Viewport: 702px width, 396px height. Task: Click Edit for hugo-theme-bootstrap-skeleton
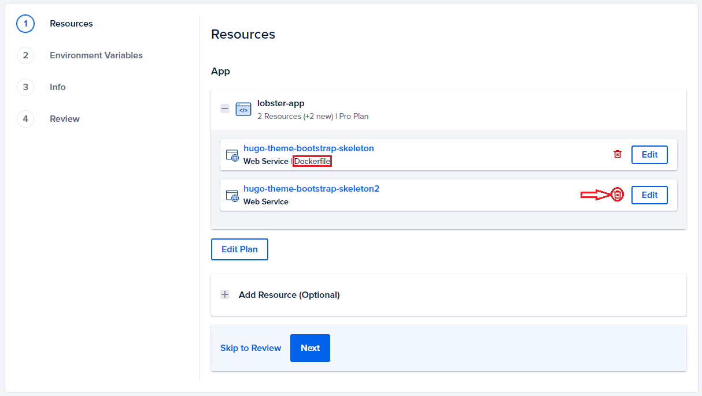(x=649, y=154)
